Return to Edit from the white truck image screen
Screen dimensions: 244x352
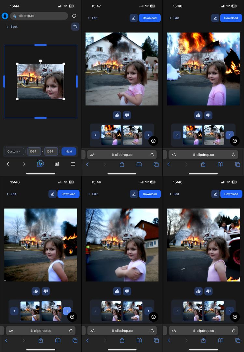[x=174, y=194]
